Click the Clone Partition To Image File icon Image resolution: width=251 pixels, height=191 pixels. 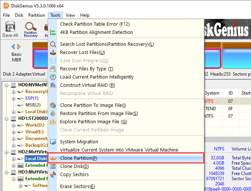(x=53, y=105)
